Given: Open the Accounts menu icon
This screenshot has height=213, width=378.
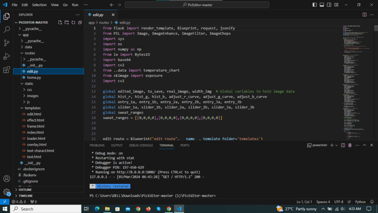Looking at the screenshot, I should (x=7, y=179).
